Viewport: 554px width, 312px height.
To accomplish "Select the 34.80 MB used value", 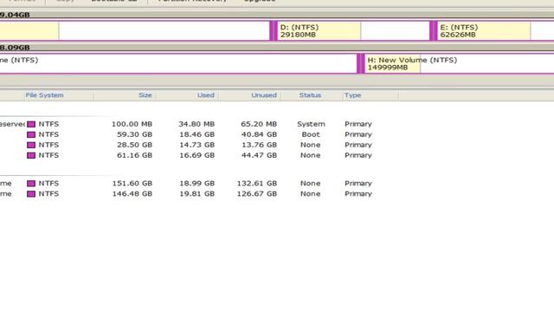I will (196, 124).
